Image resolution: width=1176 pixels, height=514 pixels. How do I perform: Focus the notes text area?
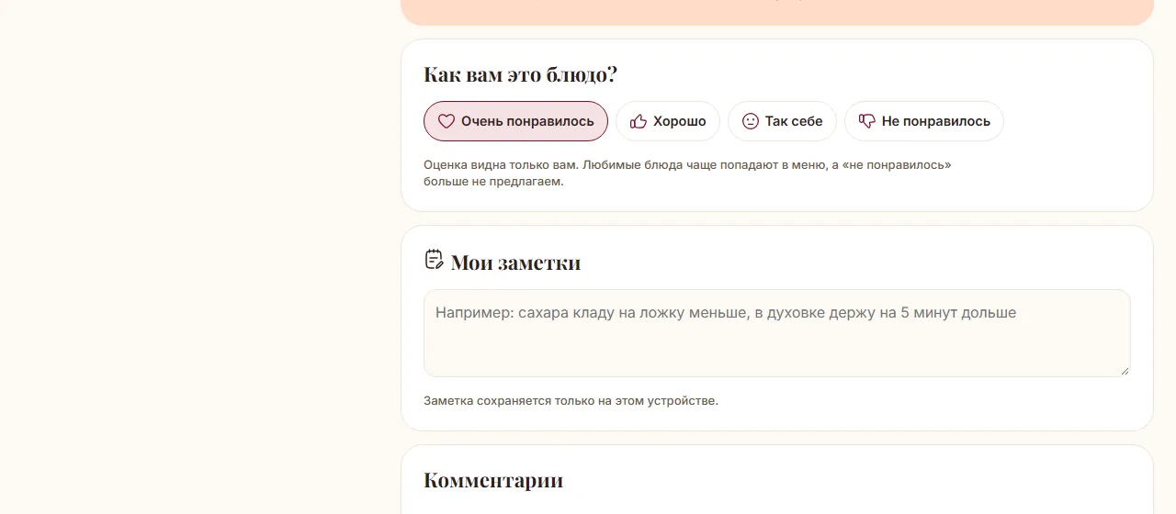(x=776, y=333)
